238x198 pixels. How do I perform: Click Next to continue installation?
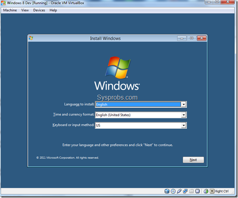[193, 160]
